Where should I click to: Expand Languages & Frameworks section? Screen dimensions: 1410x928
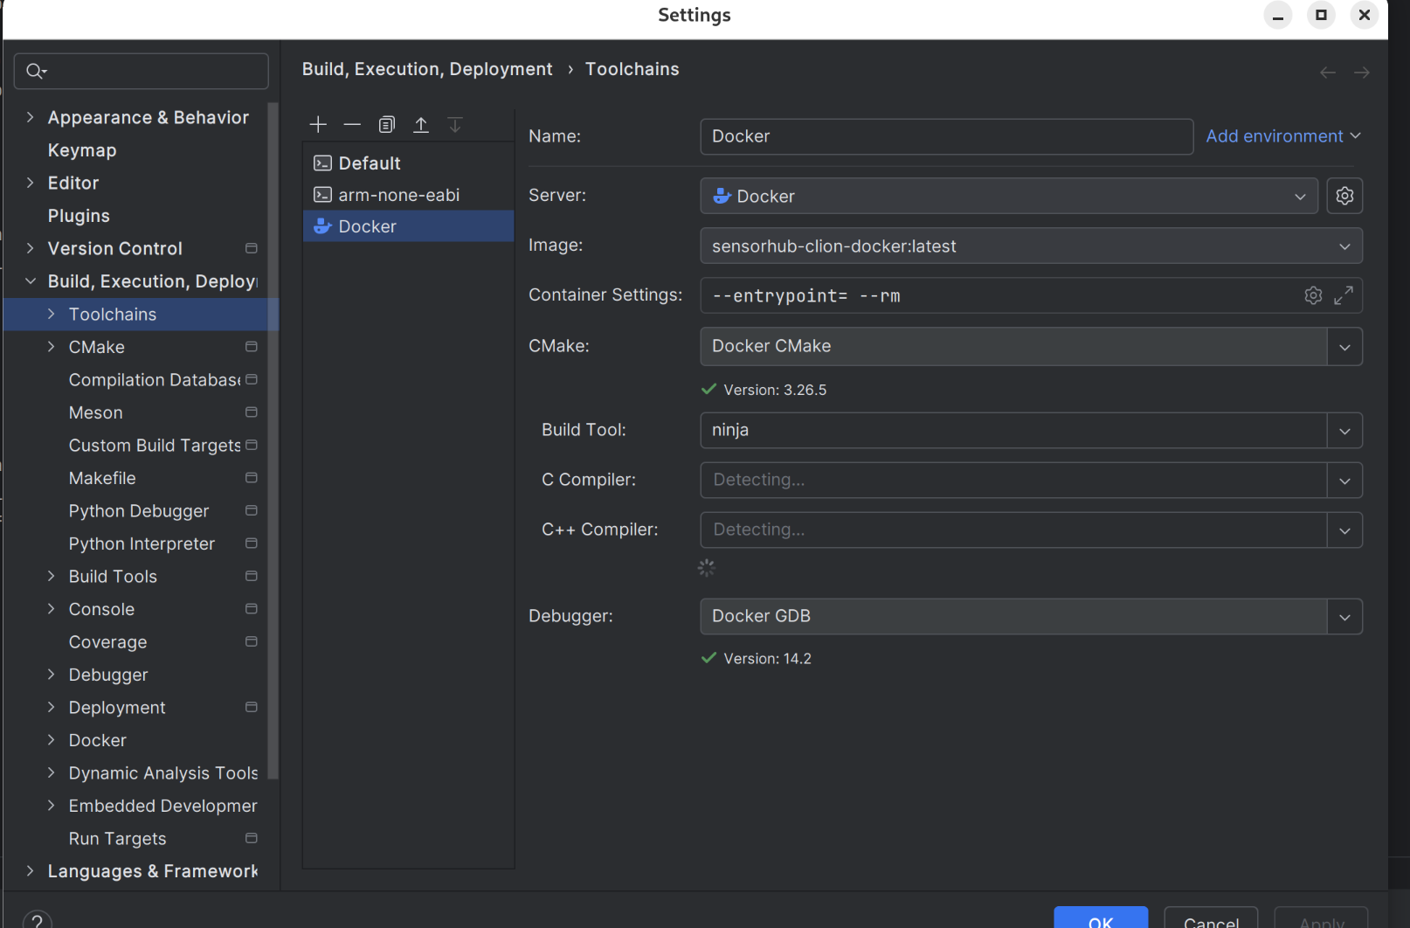[x=31, y=871]
